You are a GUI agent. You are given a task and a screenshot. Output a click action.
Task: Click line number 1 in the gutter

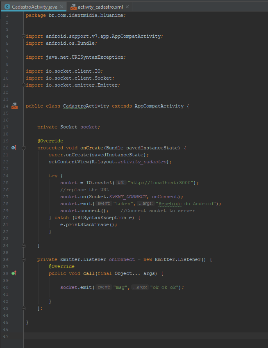7,15
